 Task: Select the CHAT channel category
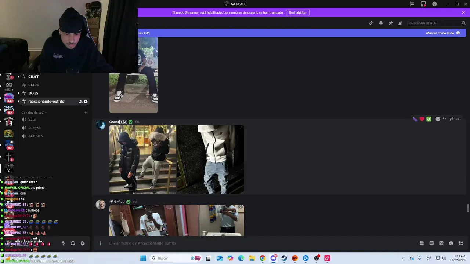pyautogui.click(x=33, y=77)
